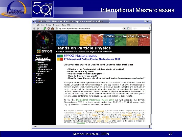Open the Institutes sidebar link
The height and width of the screenshot is (137, 182).
(40, 80)
